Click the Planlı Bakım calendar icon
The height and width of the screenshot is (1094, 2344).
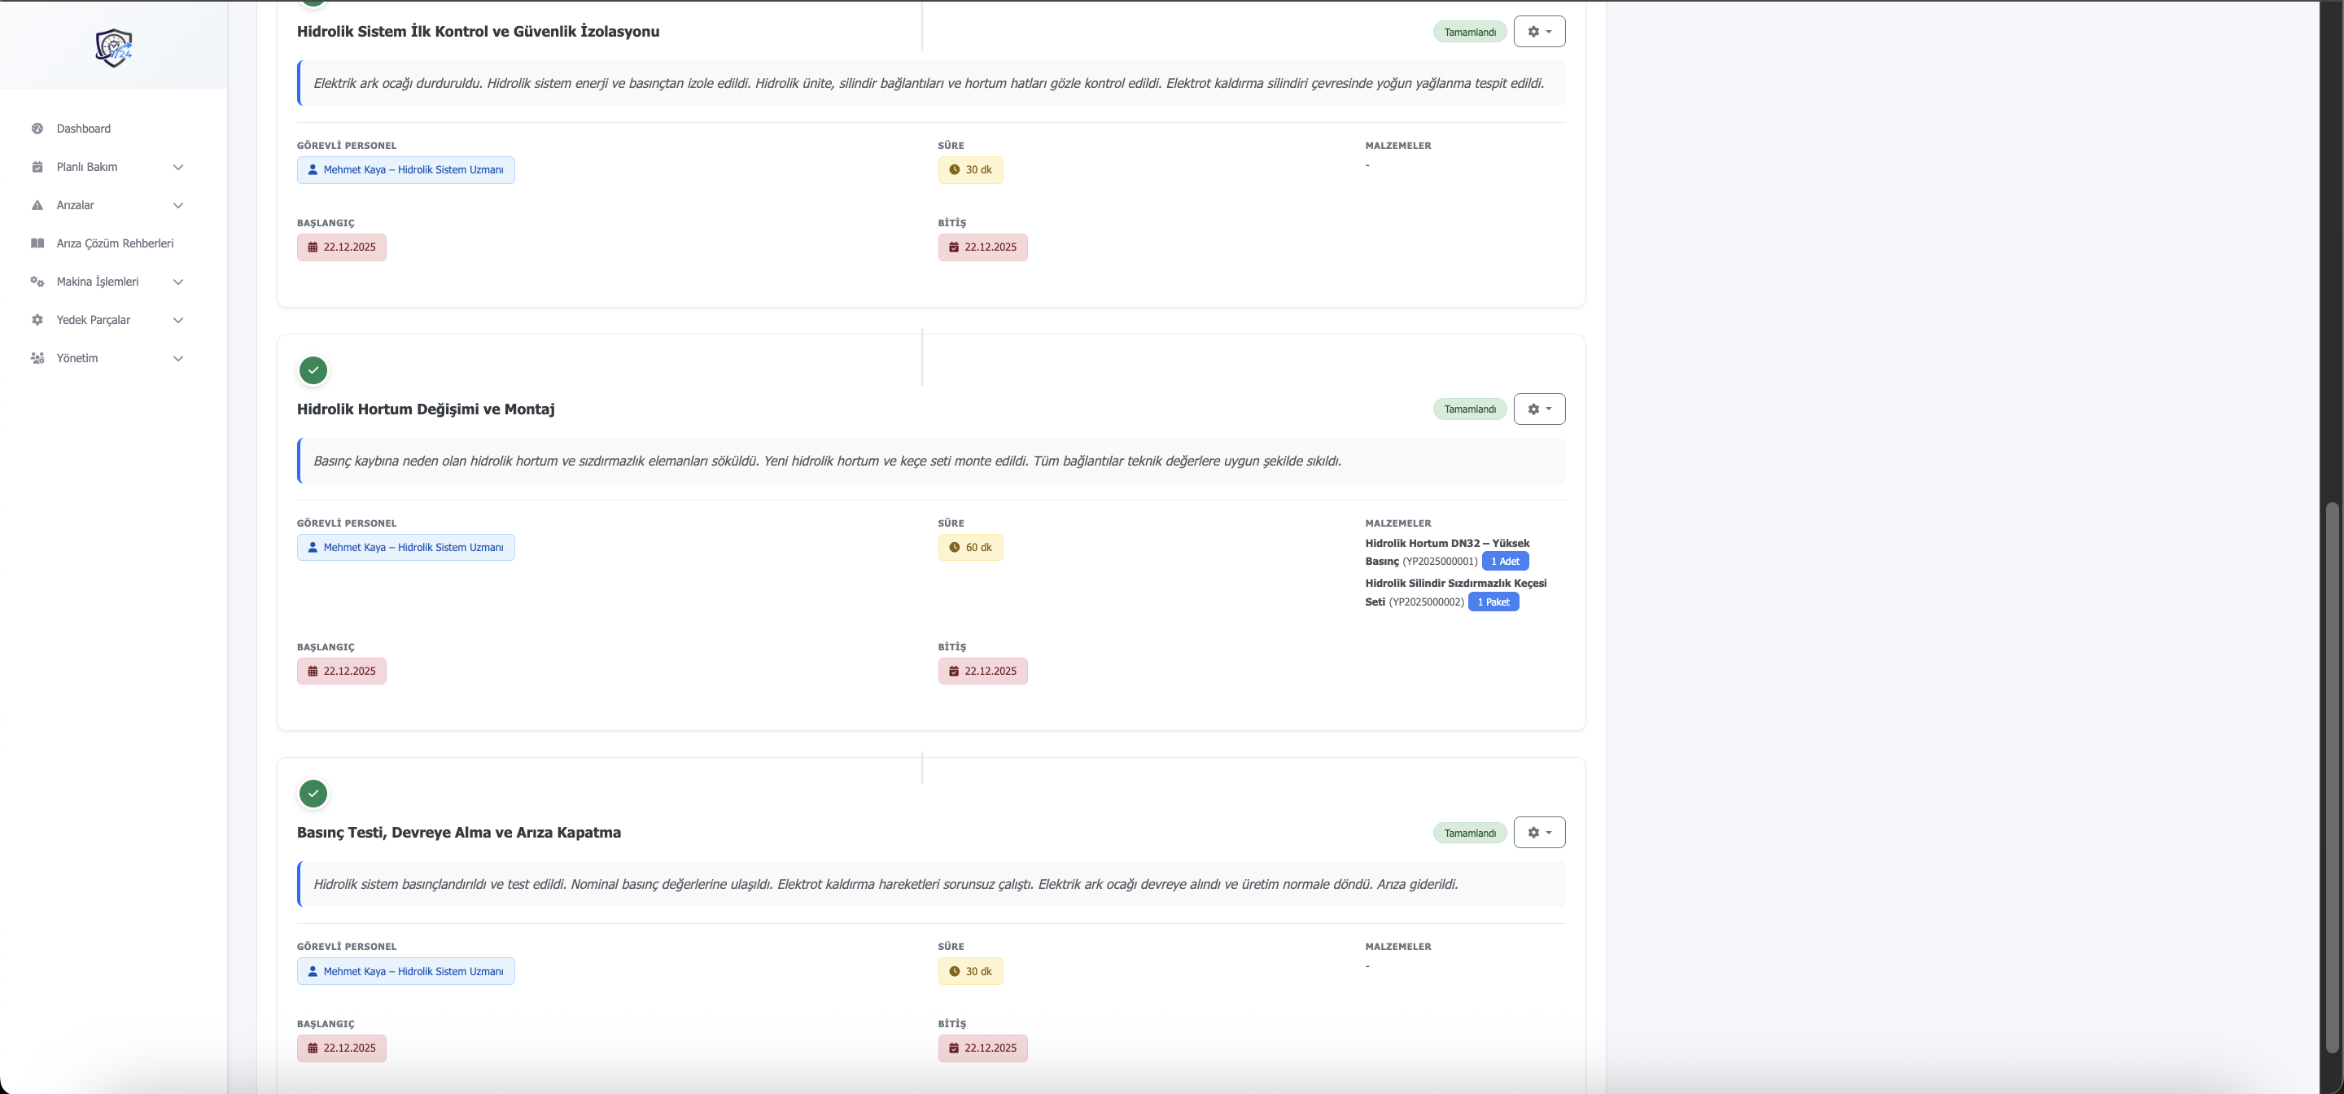click(37, 167)
